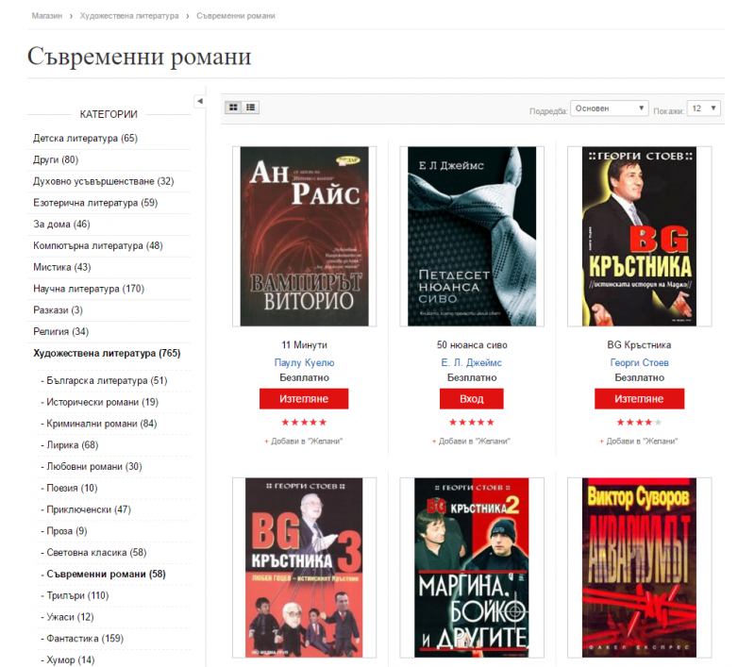Open the Аквариумът book cover by Суворов
Viewport: 755px width, 667px height.
click(x=639, y=568)
